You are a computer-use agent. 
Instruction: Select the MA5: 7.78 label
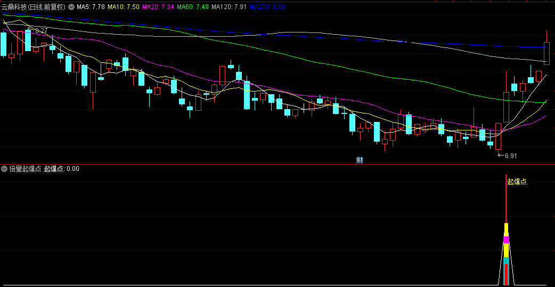[x=91, y=7]
